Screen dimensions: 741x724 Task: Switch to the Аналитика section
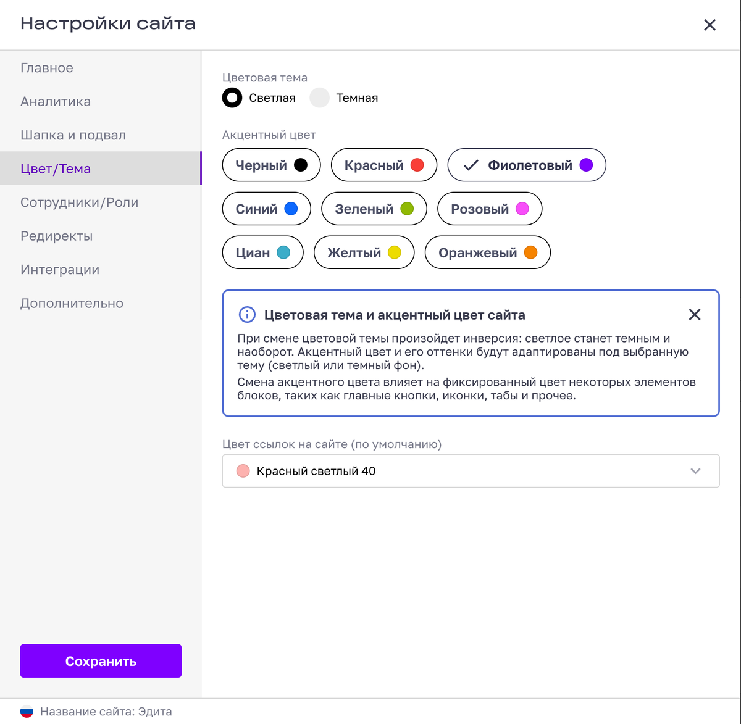56,101
